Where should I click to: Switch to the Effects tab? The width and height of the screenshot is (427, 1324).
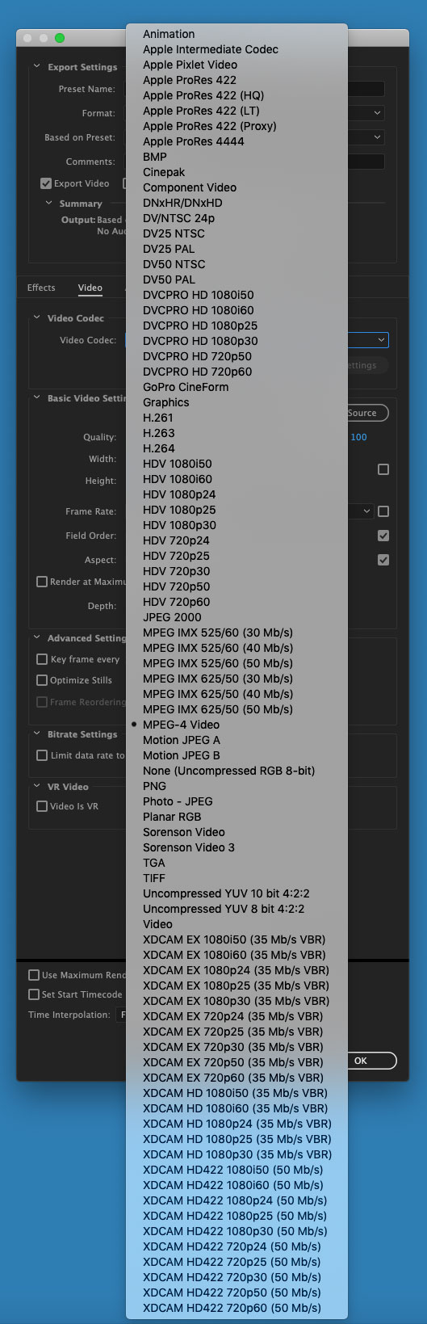point(41,288)
